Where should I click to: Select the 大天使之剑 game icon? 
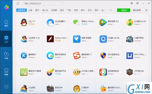click(130, 72)
